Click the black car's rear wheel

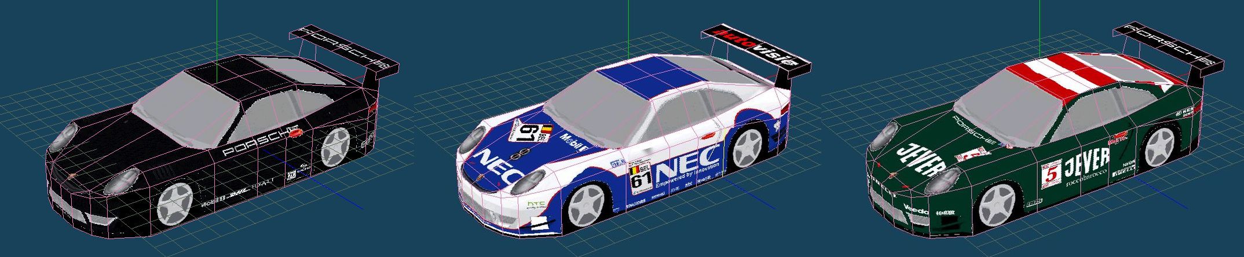coord(335,145)
